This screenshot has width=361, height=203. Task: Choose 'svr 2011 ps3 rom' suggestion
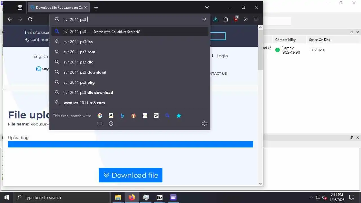(130, 52)
